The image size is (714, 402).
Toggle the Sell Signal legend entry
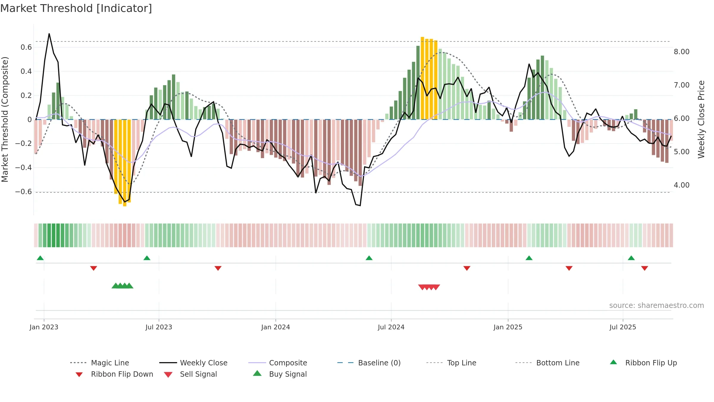coord(190,374)
